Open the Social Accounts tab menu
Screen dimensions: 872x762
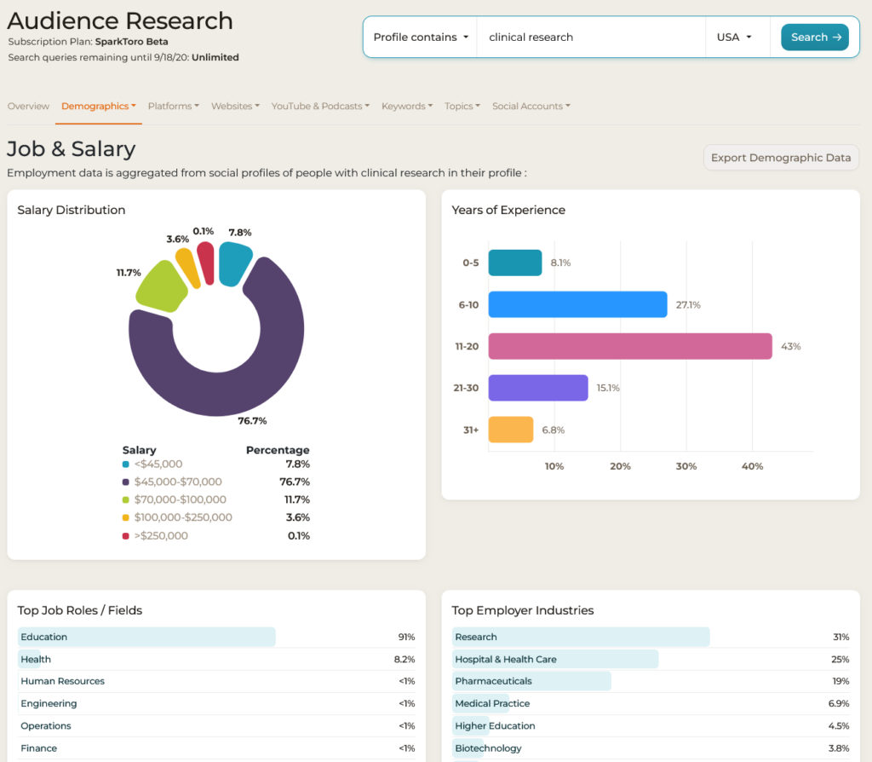(x=531, y=107)
